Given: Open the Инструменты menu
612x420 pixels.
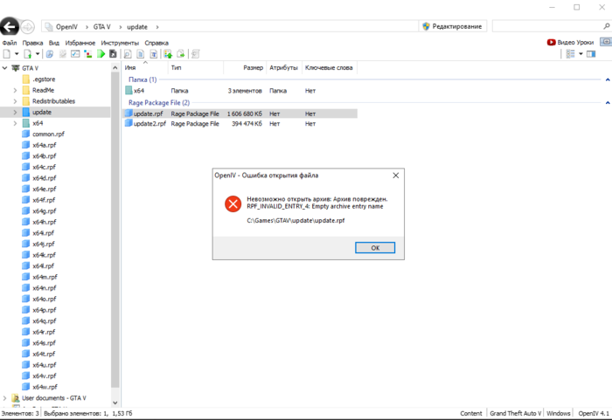Looking at the screenshot, I should (120, 42).
